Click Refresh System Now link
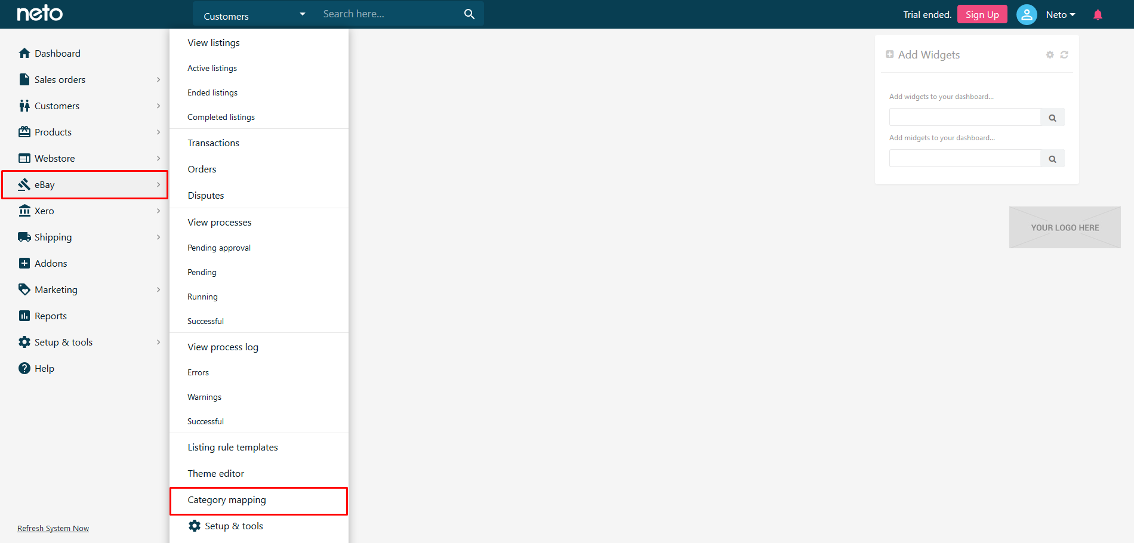The width and height of the screenshot is (1134, 543). click(x=53, y=528)
